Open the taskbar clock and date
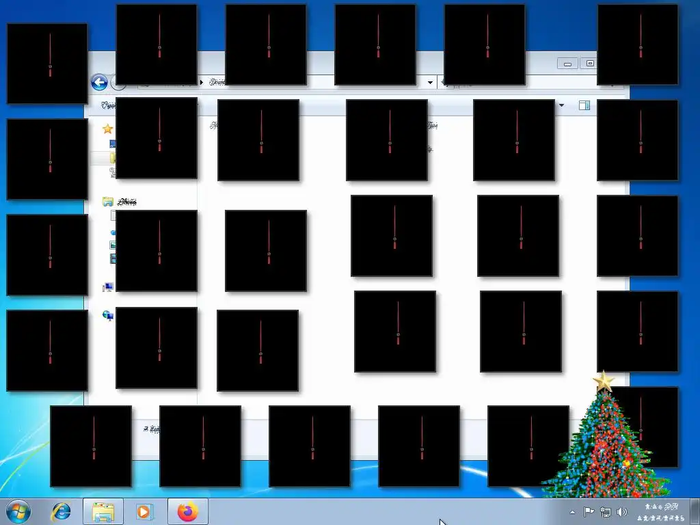The width and height of the screenshot is (700, 525). coord(661,512)
